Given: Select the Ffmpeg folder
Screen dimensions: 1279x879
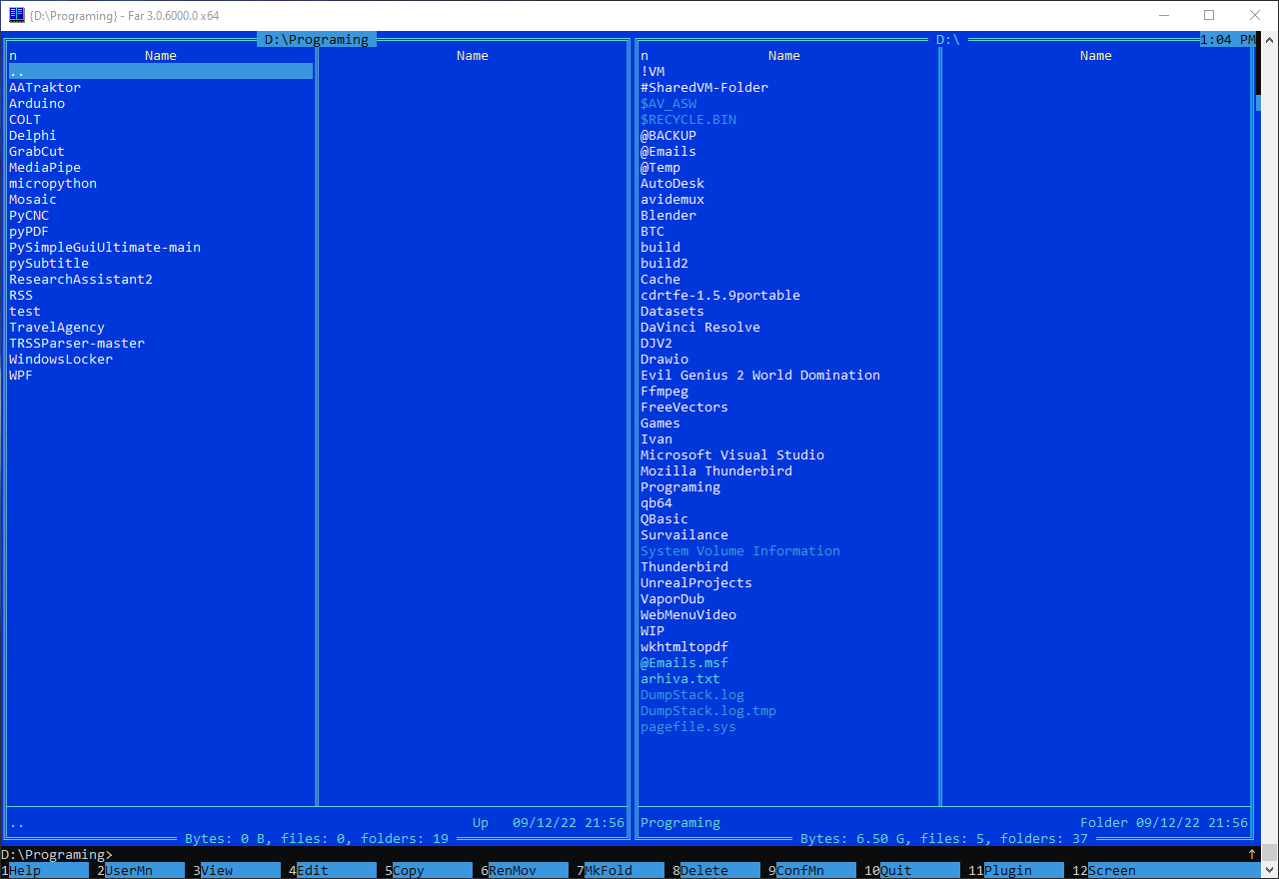Looking at the screenshot, I should (664, 391).
